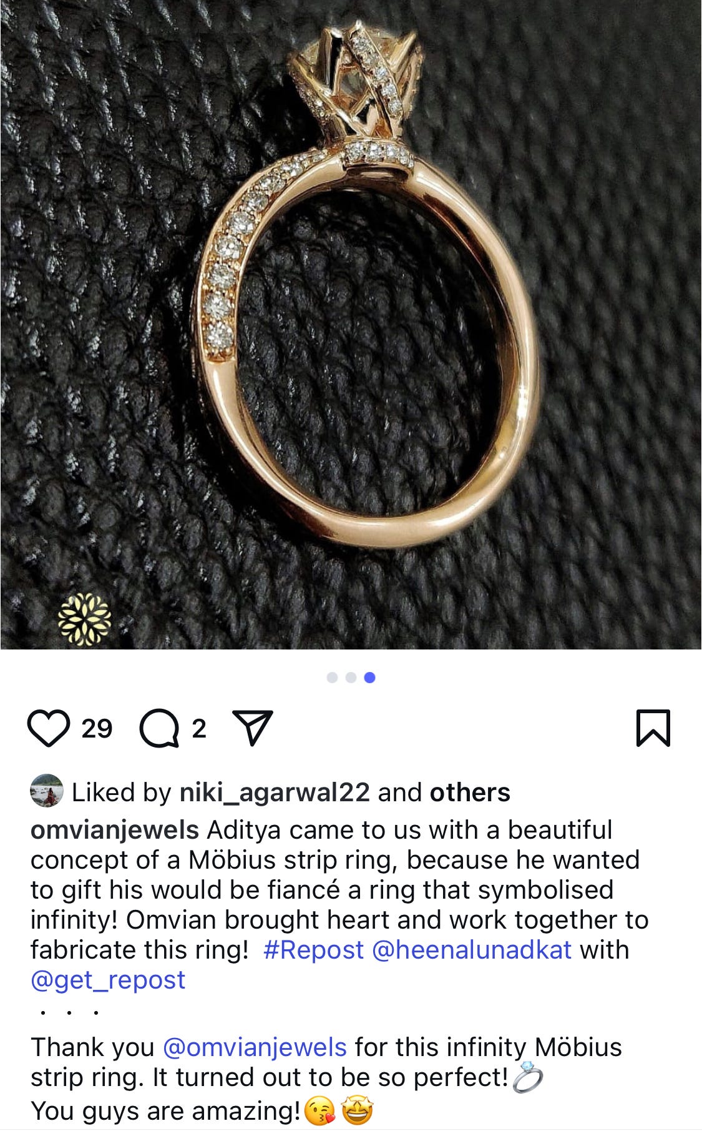Visit @get_repost profile mention
This screenshot has width=702, height=1131.
[108, 980]
